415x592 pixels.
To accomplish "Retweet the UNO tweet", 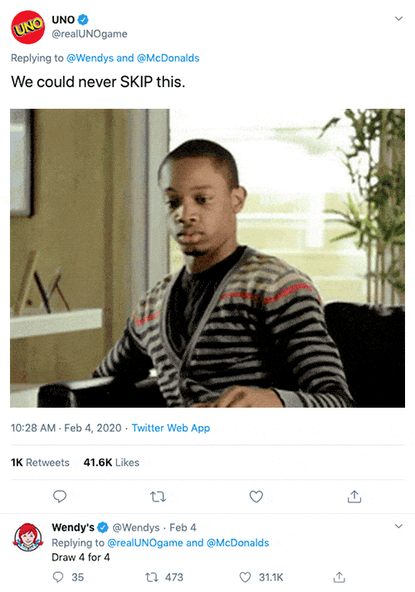I will pyautogui.click(x=158, y=497).
